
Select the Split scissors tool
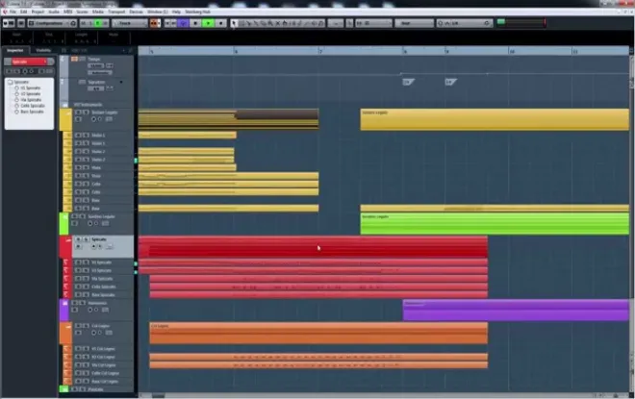pos(248,23)
